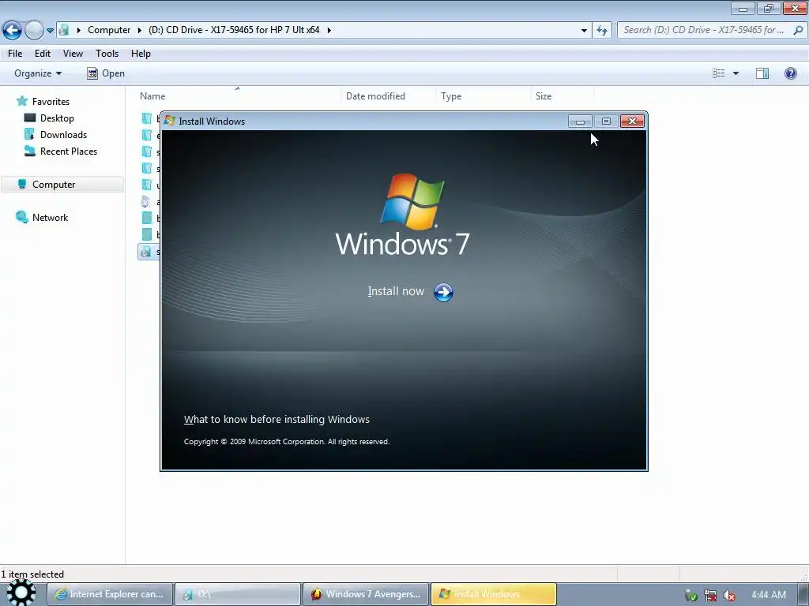Open the Edit menu
The image size is (809, 606).
[43, 54]
